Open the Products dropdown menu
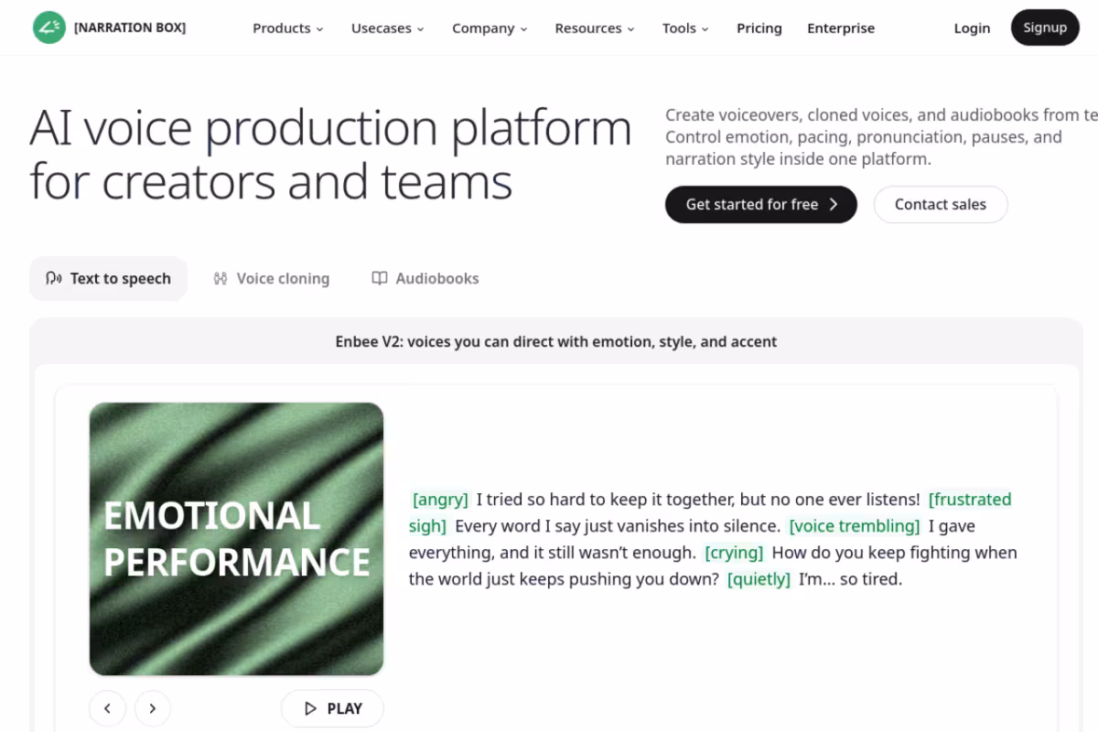 (288, 28)
